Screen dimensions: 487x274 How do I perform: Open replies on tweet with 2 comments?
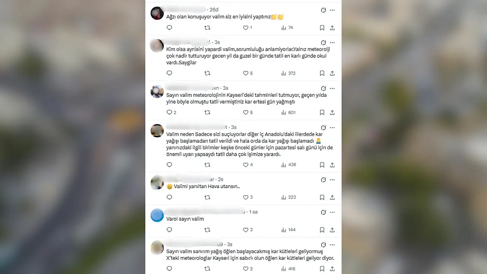[171, 112]
